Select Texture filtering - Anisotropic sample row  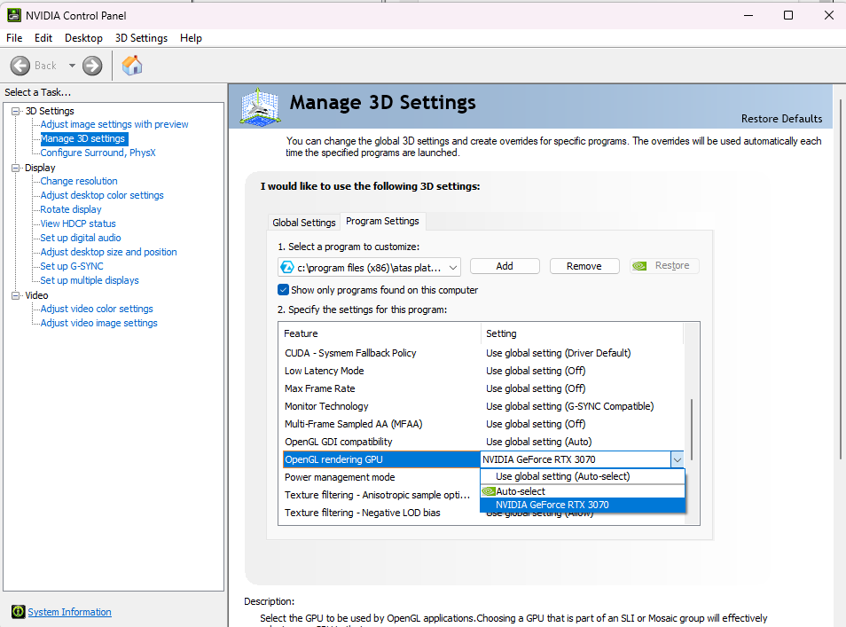380,495
